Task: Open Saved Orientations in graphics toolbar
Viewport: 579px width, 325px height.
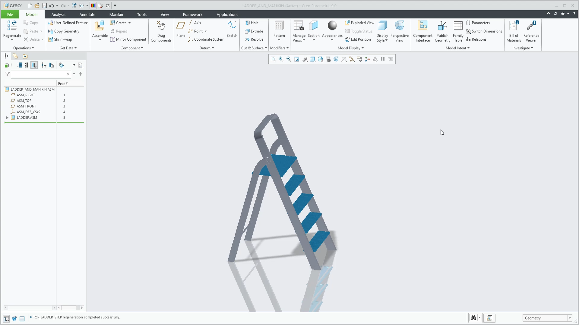Action: [x=320, y=59]
